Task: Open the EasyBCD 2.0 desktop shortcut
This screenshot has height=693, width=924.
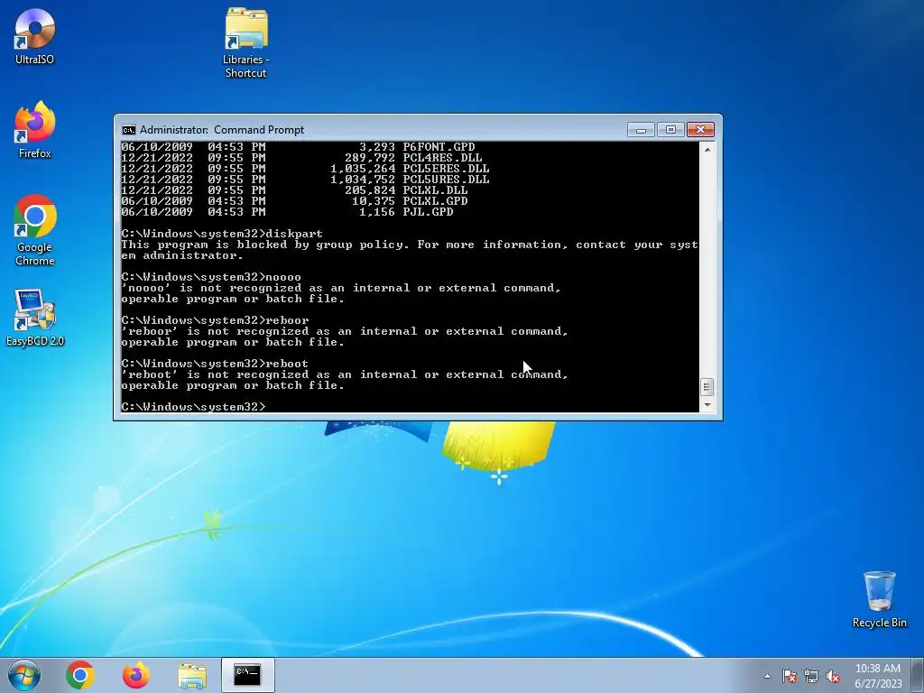Action: [35, 317]
